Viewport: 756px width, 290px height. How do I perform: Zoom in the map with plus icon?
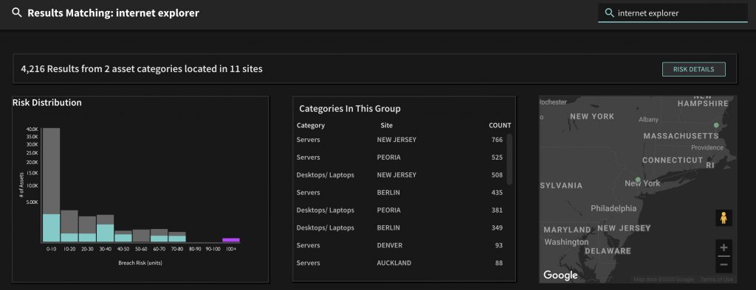coord(724,248)
